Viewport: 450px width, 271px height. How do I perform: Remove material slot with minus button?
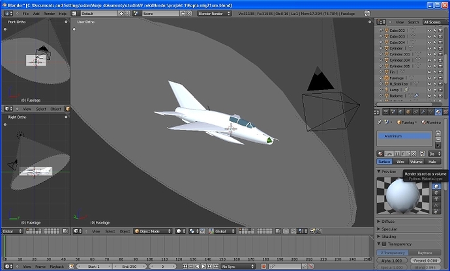pos(438,139)
